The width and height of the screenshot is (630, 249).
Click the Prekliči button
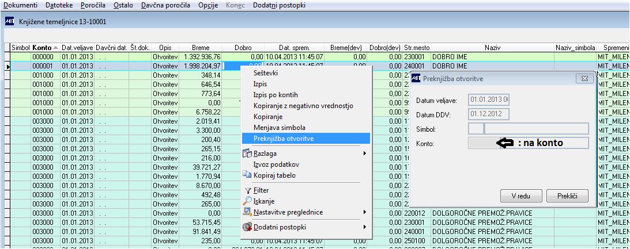coord(567,196)
